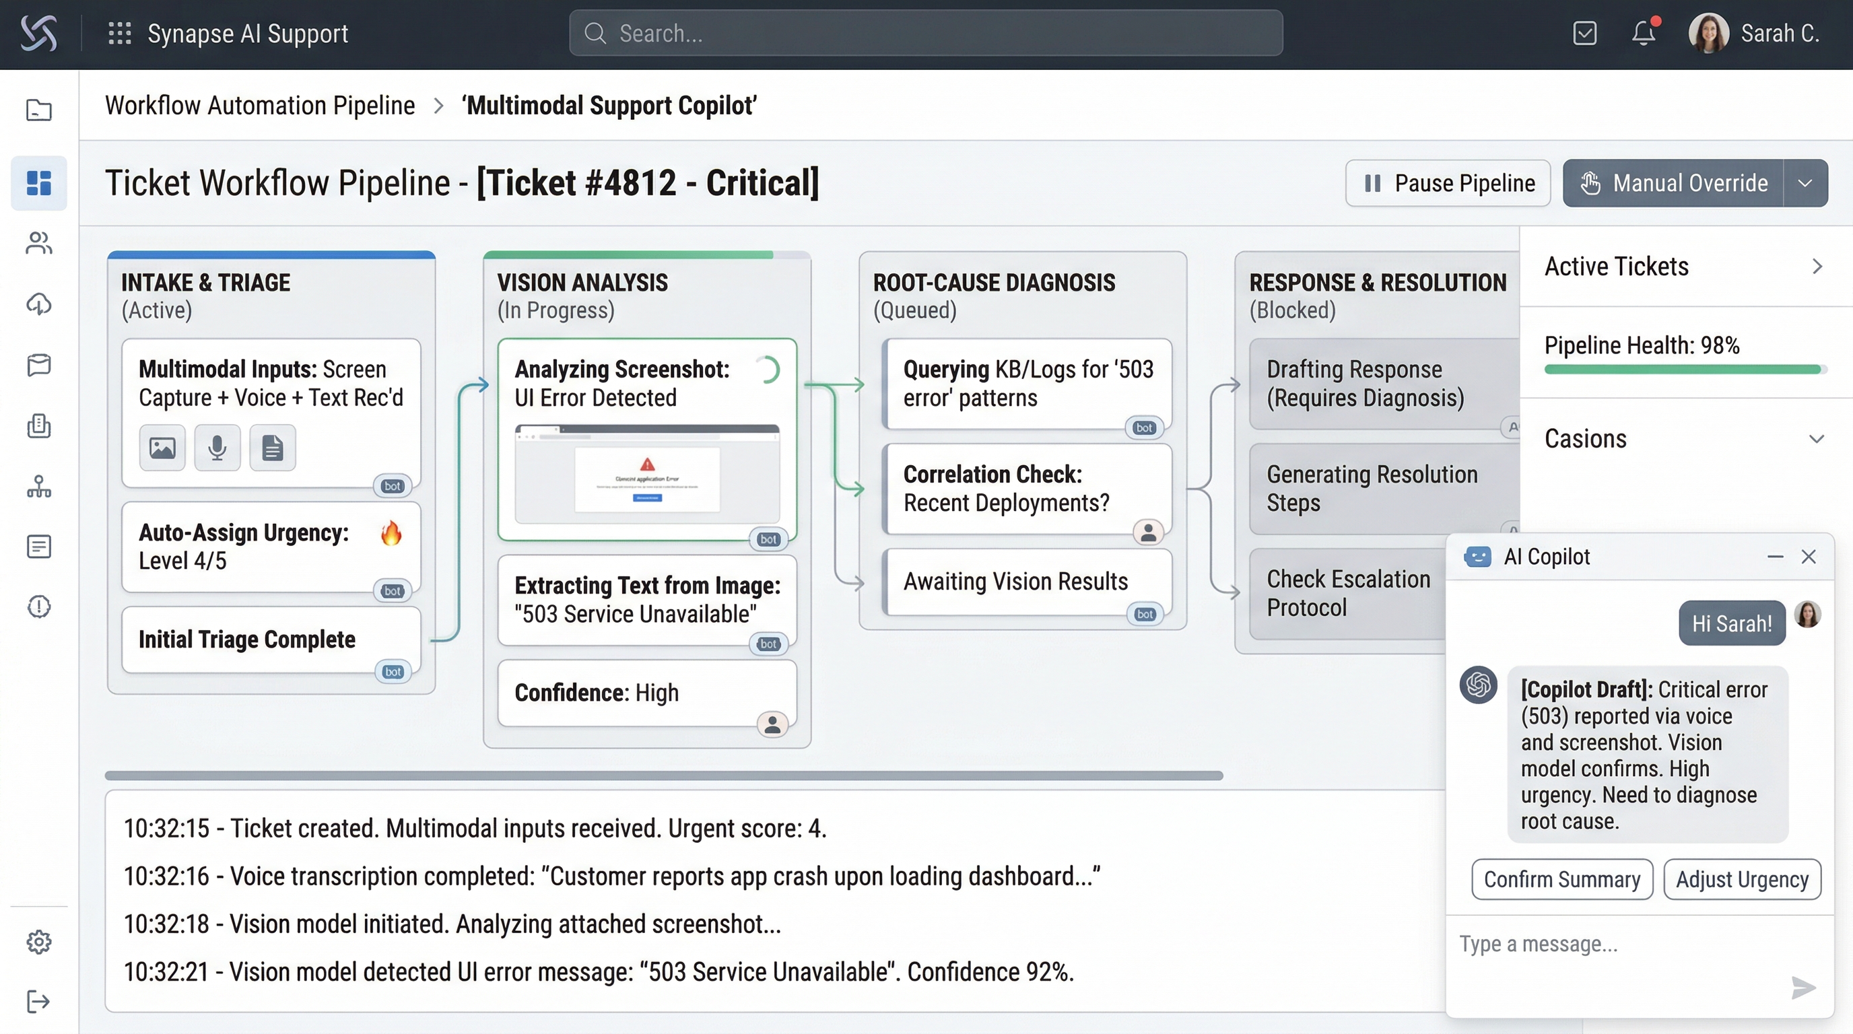Click the Confirm Summary button in AI Copilot
Image resolution: width=1853 pixels, height=1034 pixels.
tap(1561, 878)
